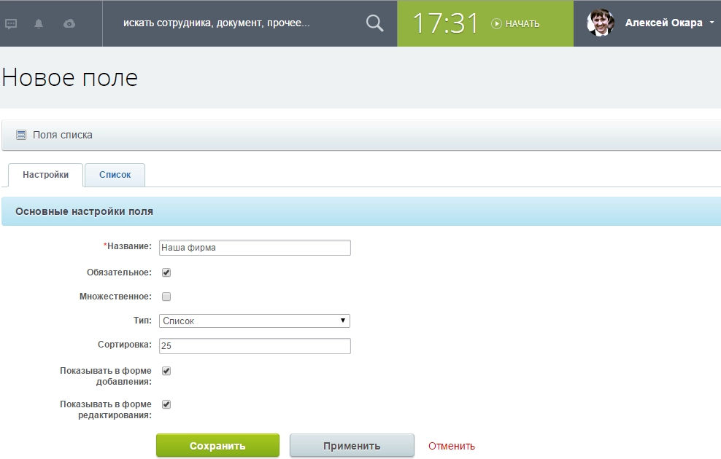Screen dimensions: 721x459
Task: Click the magnifying glass search icon
Action: 374,23
